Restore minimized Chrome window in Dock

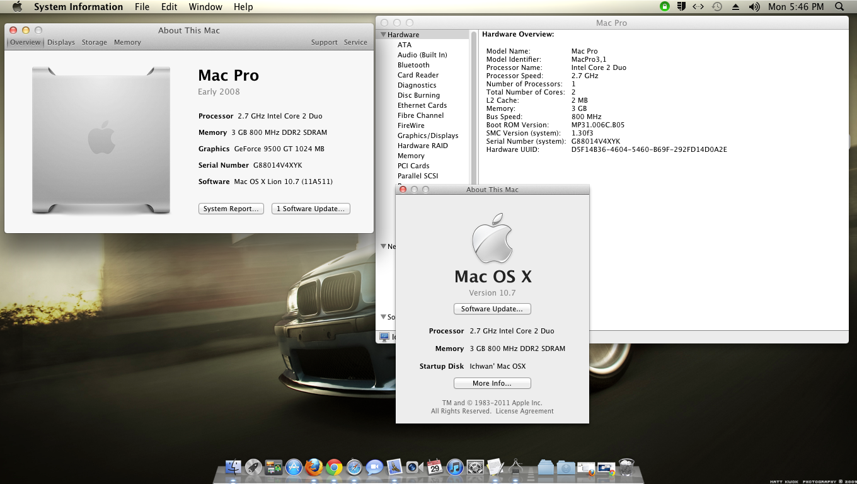pyautogui.click(x=606, y=468)
